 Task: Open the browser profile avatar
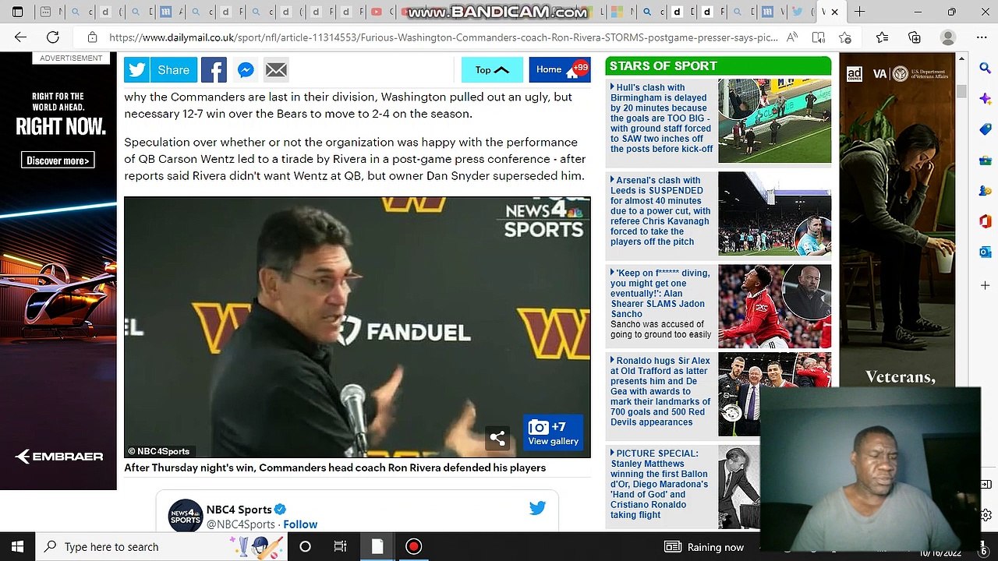pyautogui.click(x=948, y=37)
